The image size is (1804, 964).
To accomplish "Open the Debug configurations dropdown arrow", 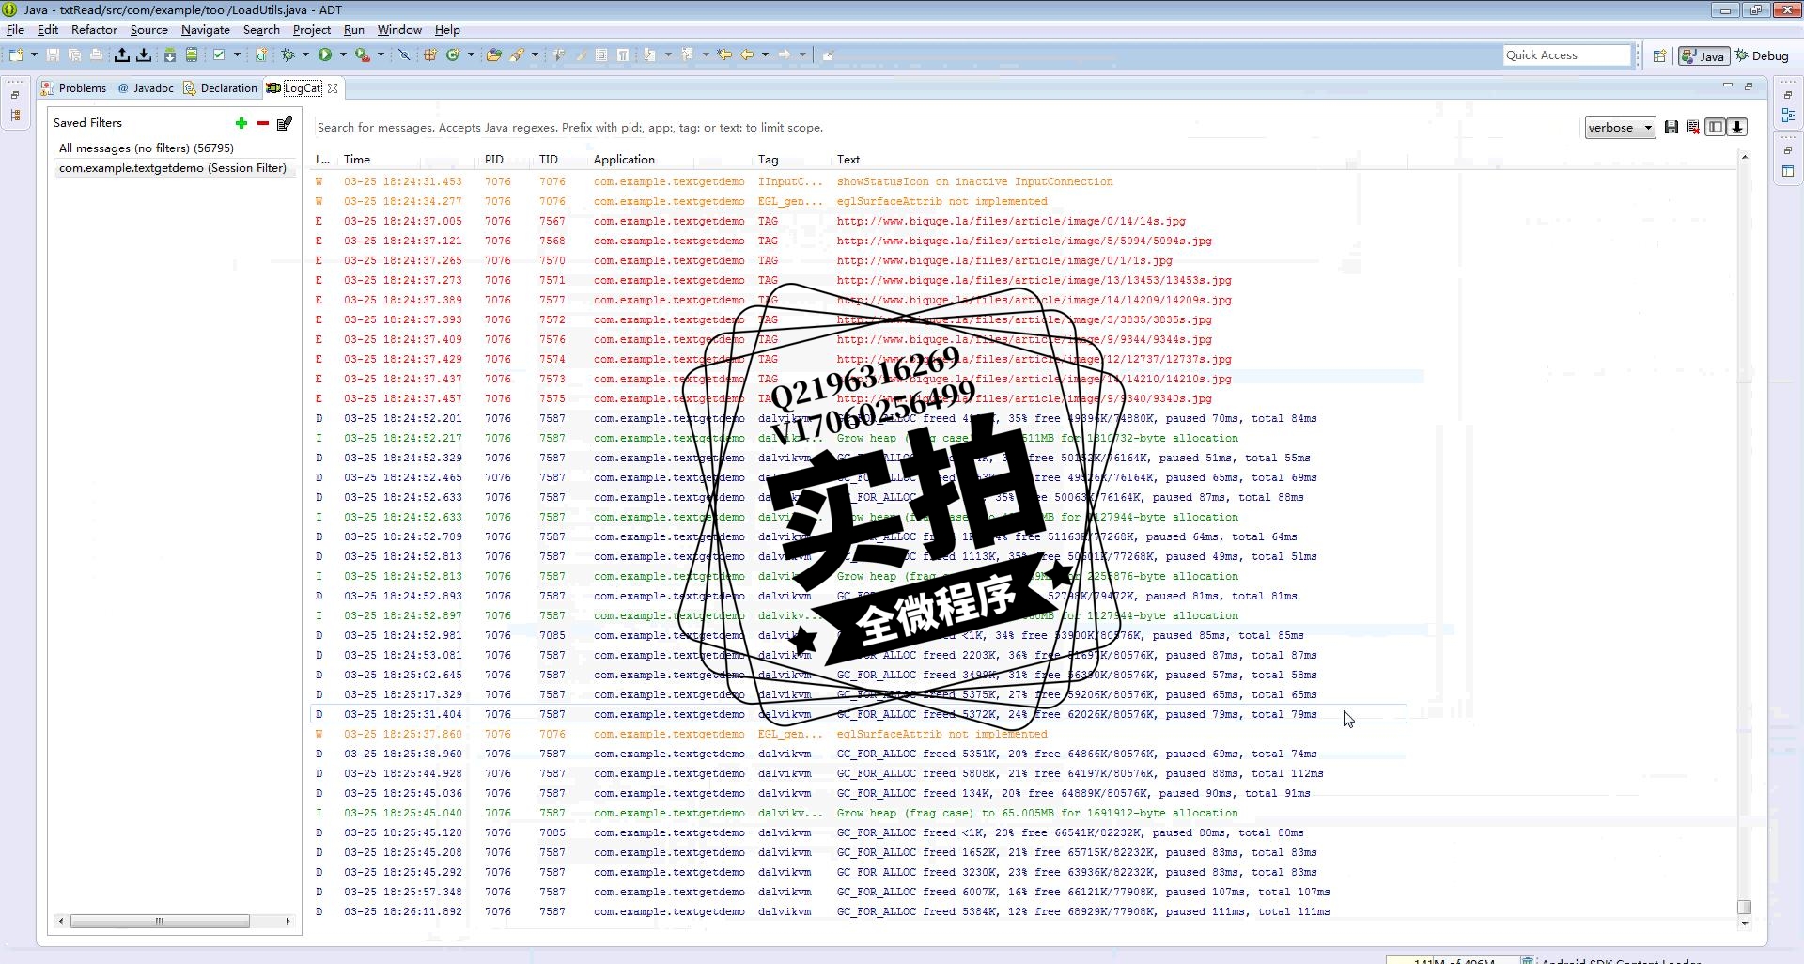I will tap(305, 55).
